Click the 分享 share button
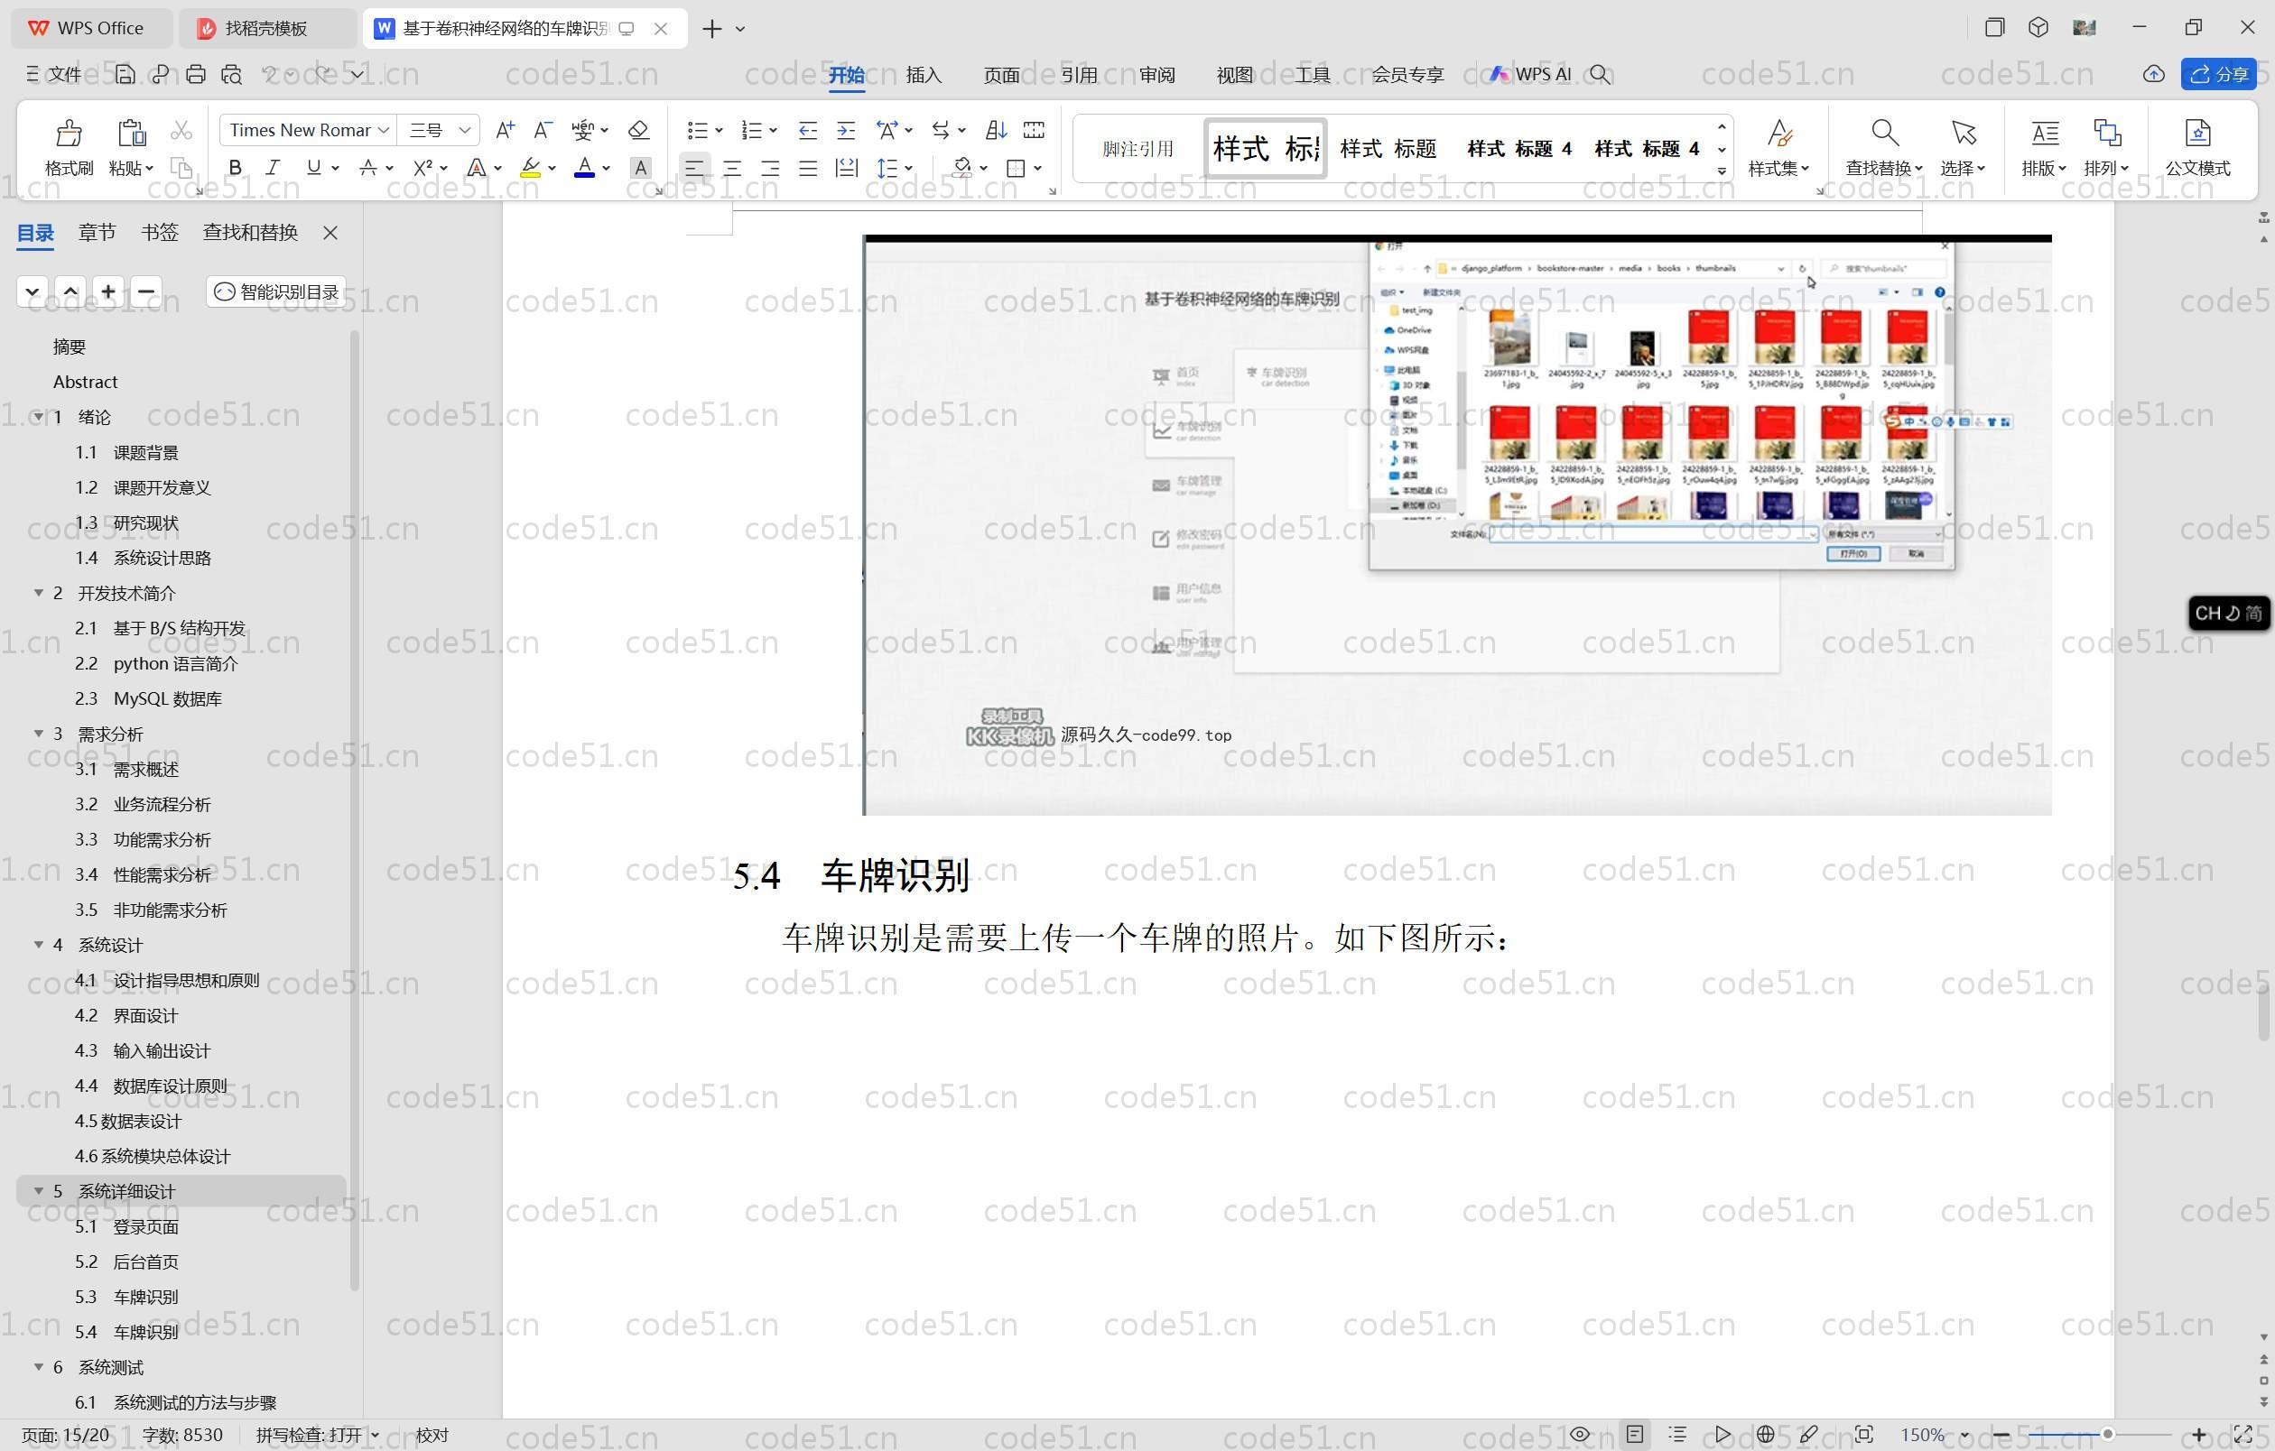This screenshot has height=1451, width=2275. [x=2218, y=75]
